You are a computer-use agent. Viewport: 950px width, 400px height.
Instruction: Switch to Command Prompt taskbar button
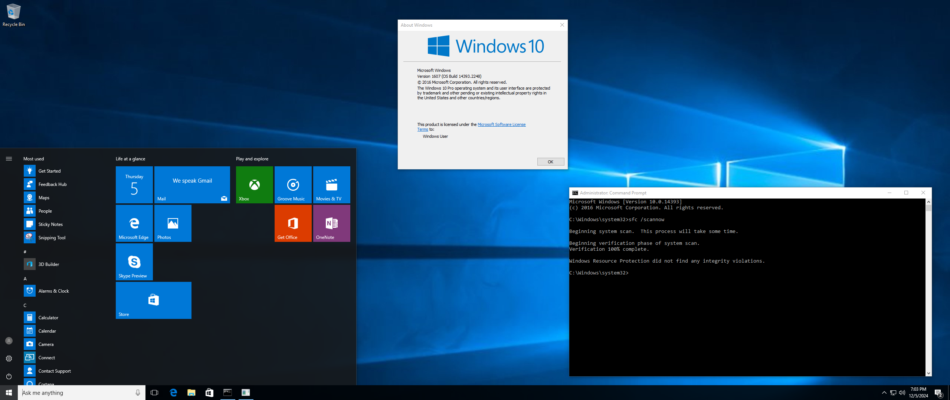tap(227, 393)
